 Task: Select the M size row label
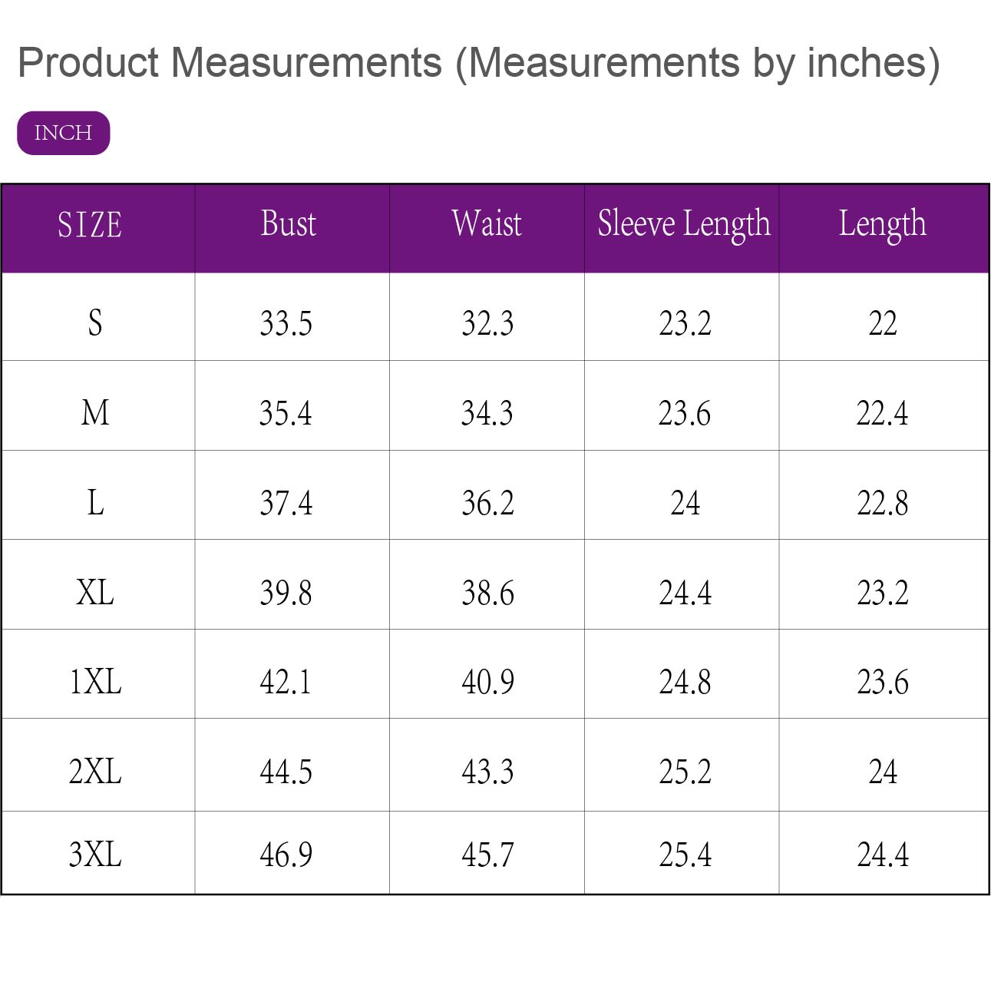point(95,413)
